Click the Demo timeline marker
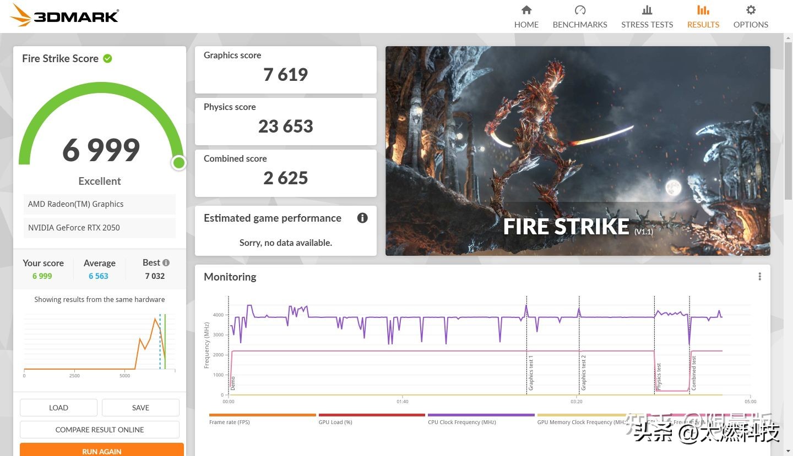Image resolution: width=793 pixels, height=456 pixels. 233,383
